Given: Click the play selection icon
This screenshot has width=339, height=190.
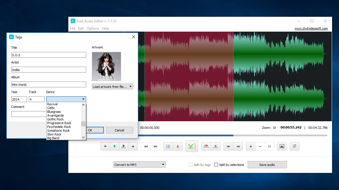Looking at the screenshot, I should 124,146.
